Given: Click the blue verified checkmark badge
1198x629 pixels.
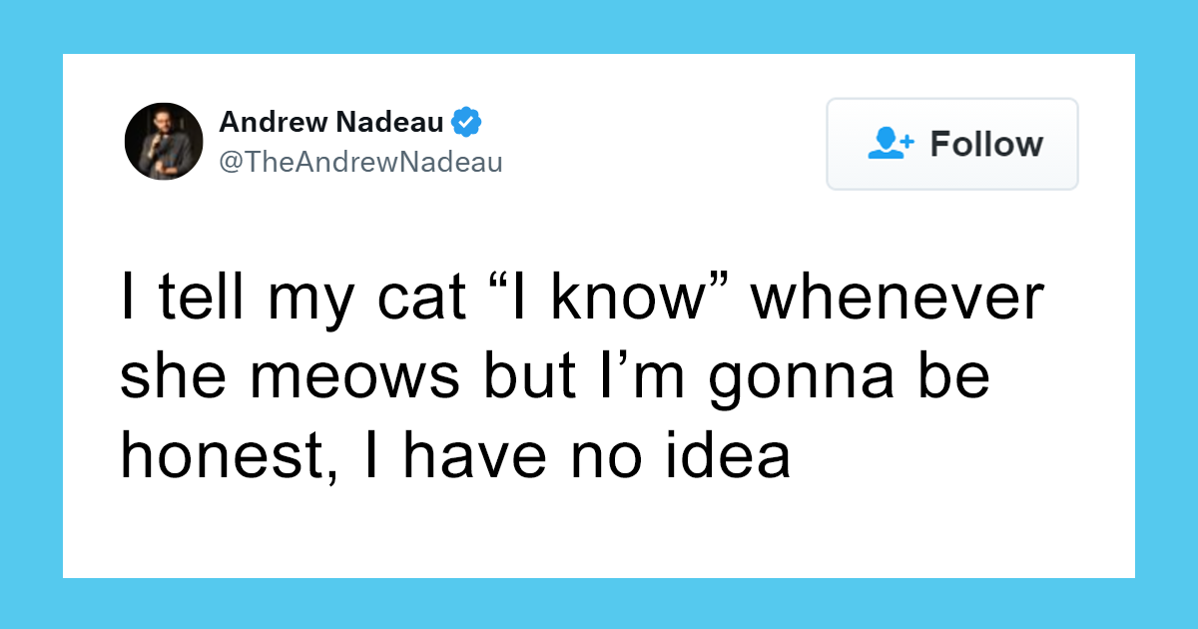Looking at the screenshot, I should point(466,123).
